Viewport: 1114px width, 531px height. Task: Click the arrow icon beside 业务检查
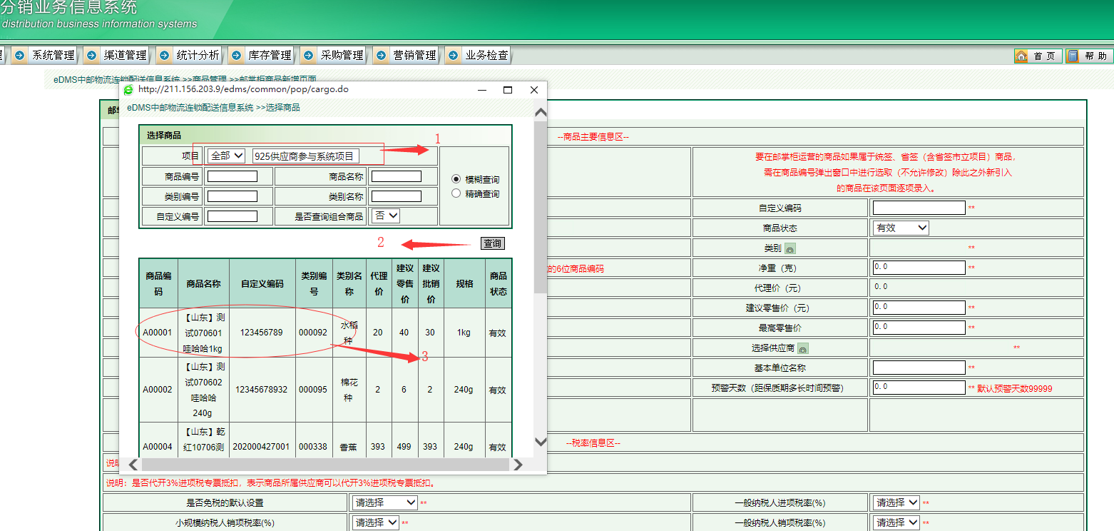coord(454,55)
